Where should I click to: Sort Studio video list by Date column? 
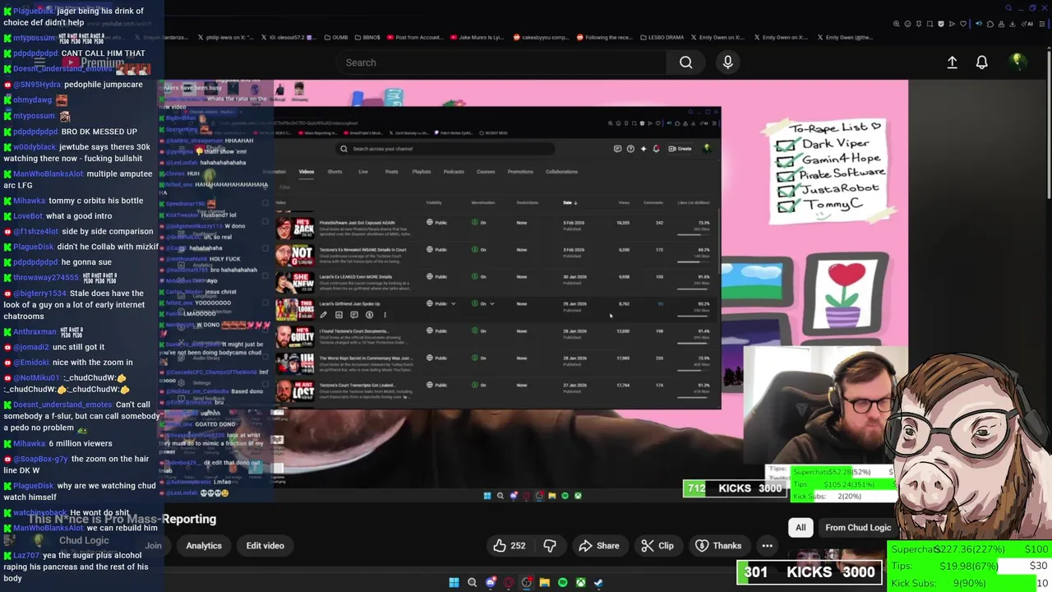(570, 202)
